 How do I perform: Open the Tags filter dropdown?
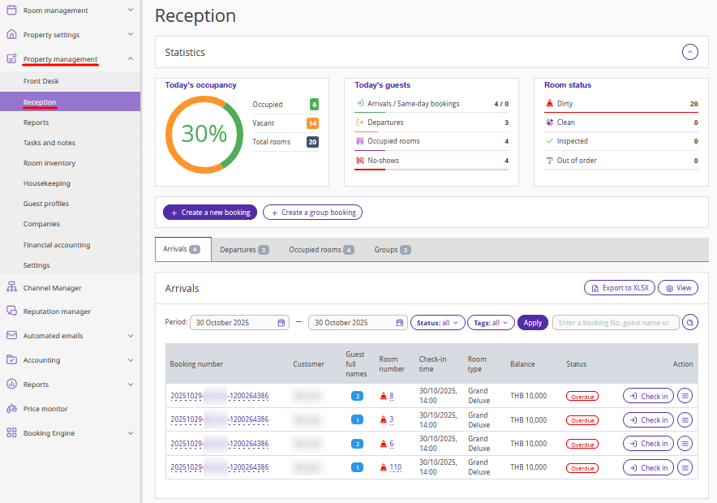pos(490,322)
